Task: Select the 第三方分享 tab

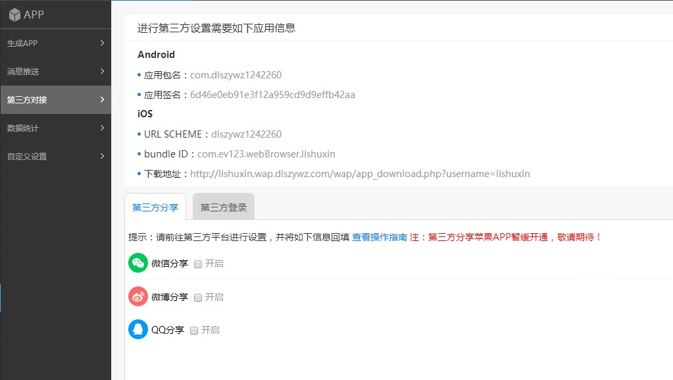Action: point(155,207)
